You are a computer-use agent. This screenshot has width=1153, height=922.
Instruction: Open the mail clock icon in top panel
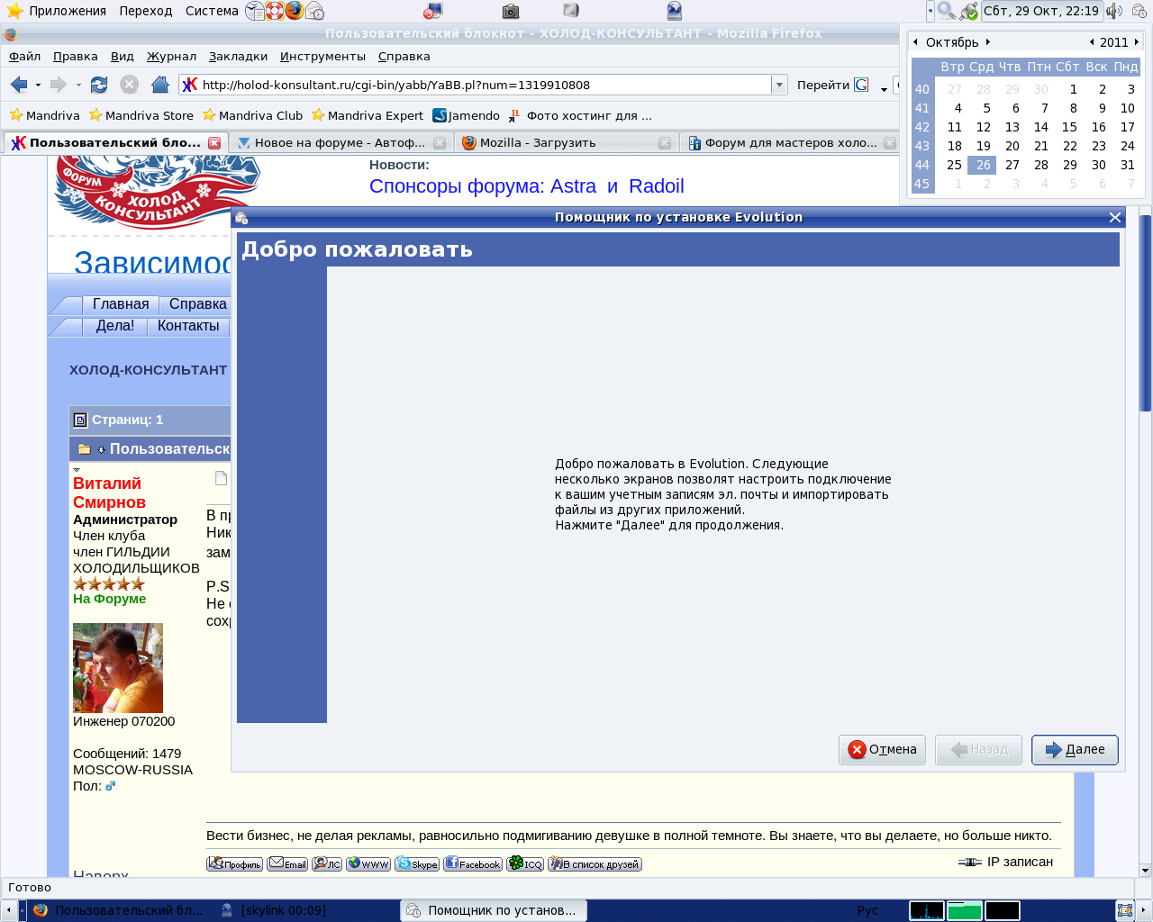pos(314,11)
